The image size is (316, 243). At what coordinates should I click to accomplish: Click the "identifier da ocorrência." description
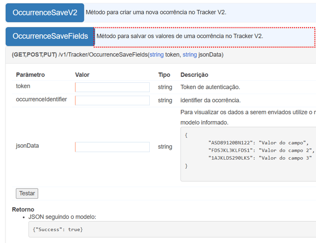(210, 100)
